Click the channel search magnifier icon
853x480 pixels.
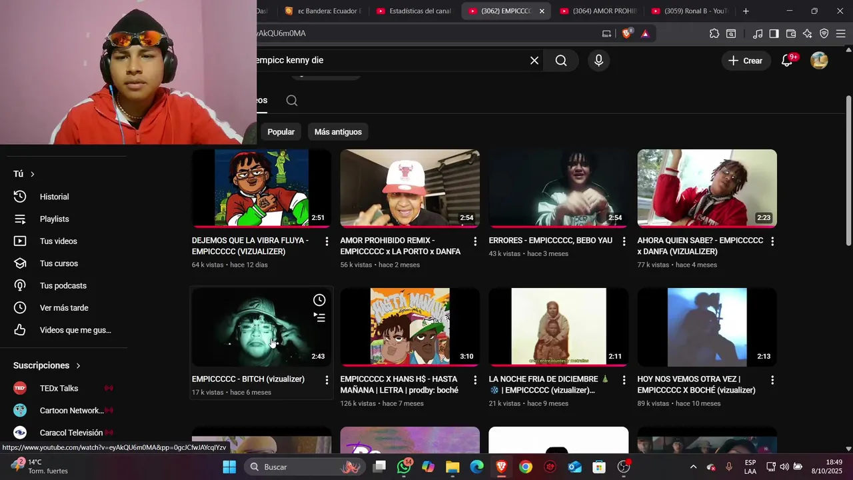(x=292, y=101)
